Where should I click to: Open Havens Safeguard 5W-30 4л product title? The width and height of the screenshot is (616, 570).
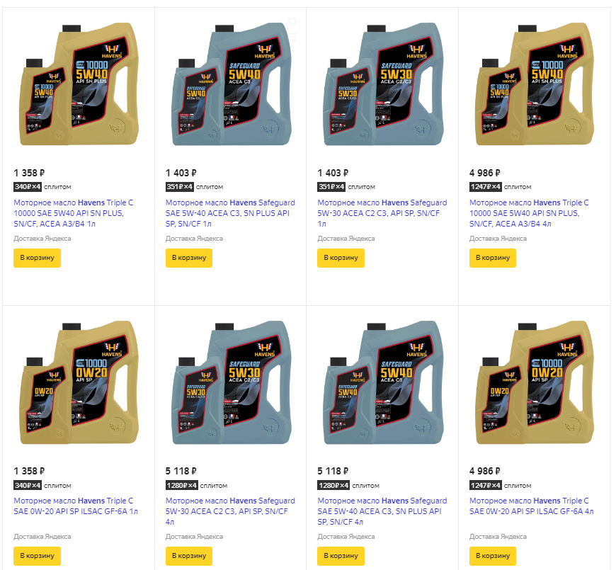[x=230, y=511]
